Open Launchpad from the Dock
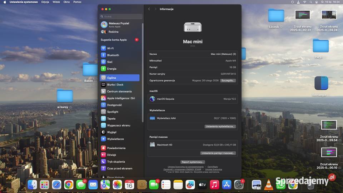 pyautogui.click(x=44, y=185)
